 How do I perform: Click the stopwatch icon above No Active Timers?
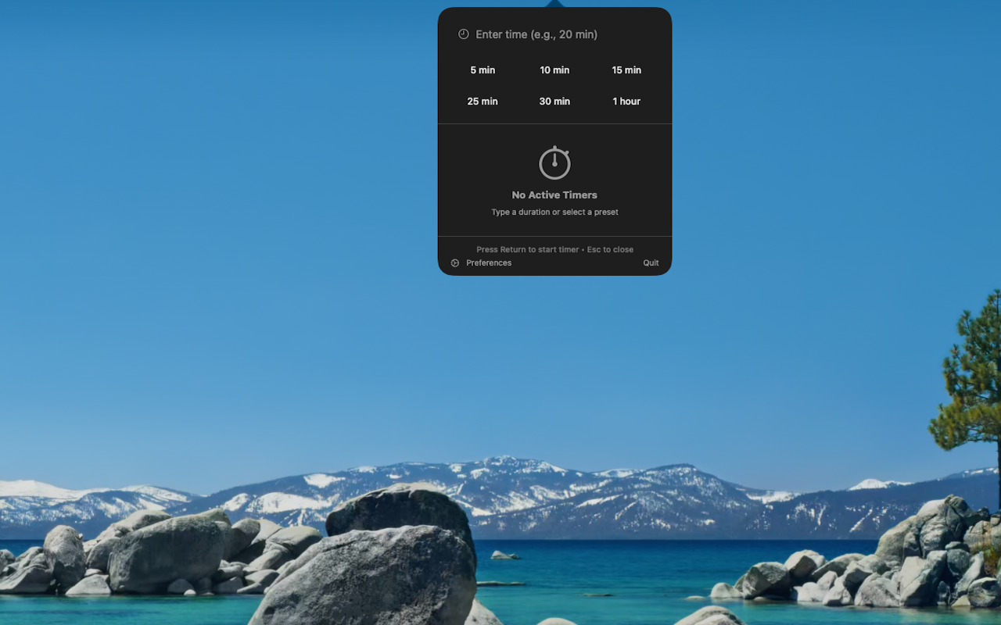pyautogui.click(x=554, y=162)
